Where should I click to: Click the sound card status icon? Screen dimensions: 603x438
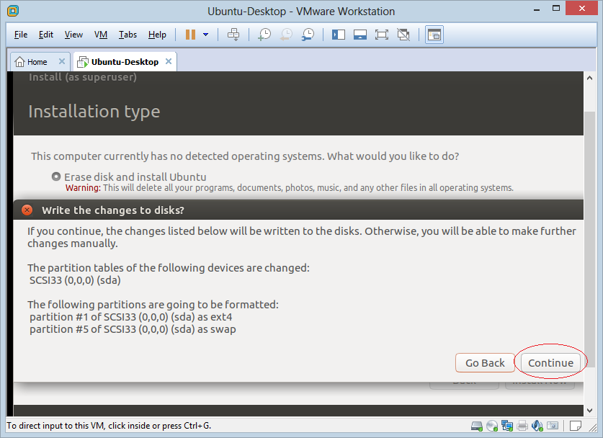click(x=537, y=426)
